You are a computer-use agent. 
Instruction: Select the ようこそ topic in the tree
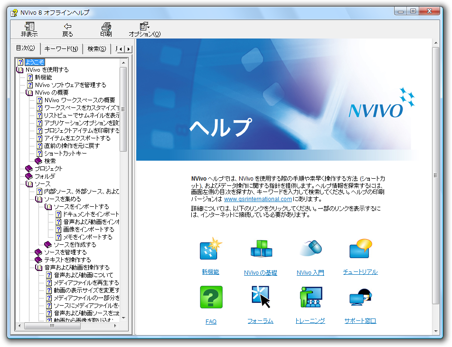pyautogui.click(x=35, y=62)
